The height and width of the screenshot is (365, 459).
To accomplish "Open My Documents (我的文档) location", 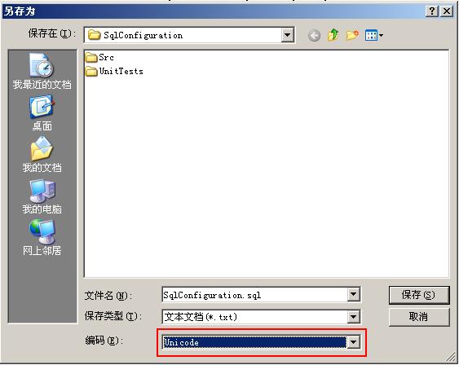I will coord(42,155).
